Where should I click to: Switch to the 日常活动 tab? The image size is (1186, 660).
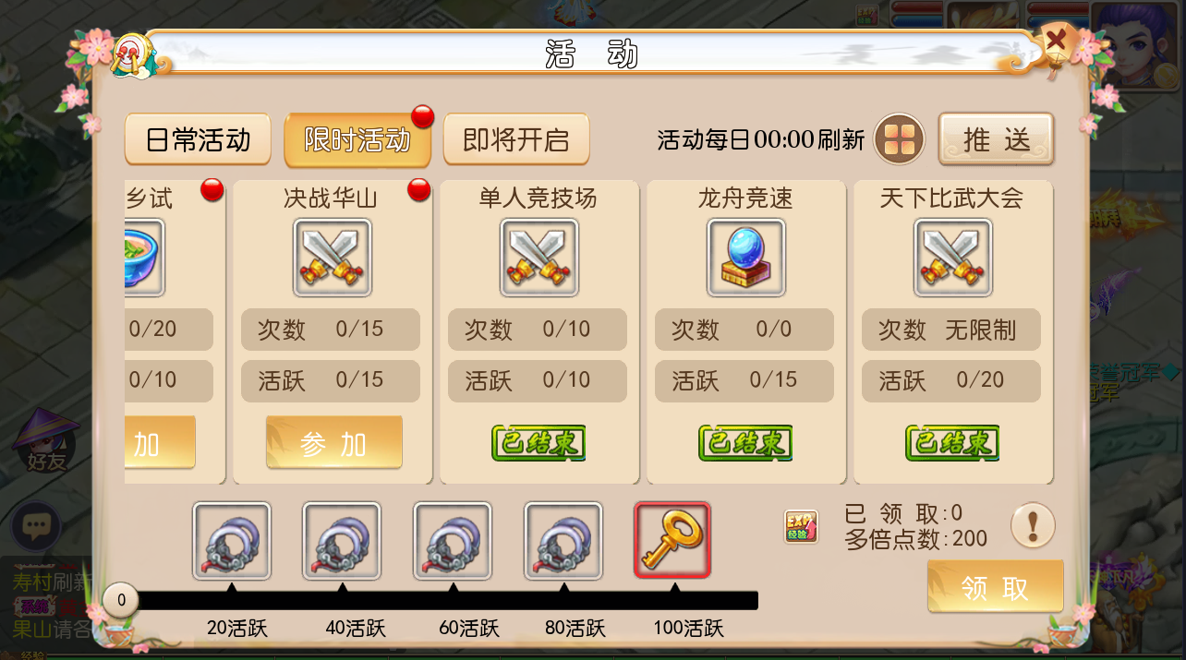pyautogui.click(x=198, y=140)
